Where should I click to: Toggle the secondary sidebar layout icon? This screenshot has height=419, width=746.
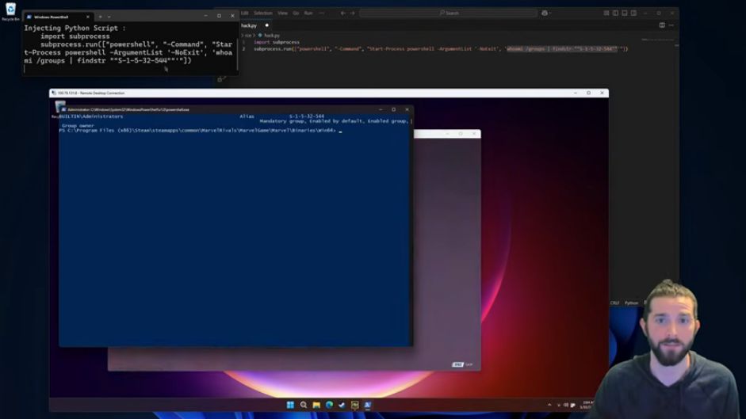point(633,13)
